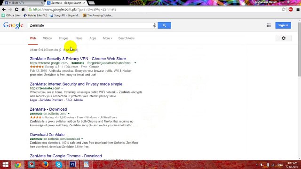Open the Download ZenMate result

point(47,135)
